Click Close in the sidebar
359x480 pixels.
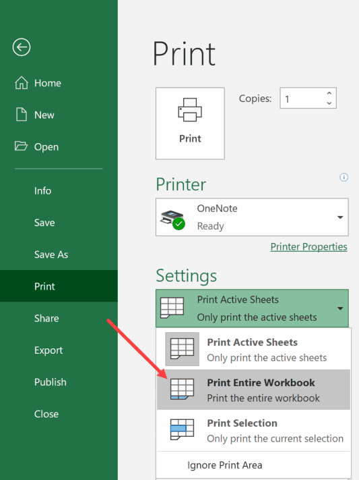click(59, 414)
